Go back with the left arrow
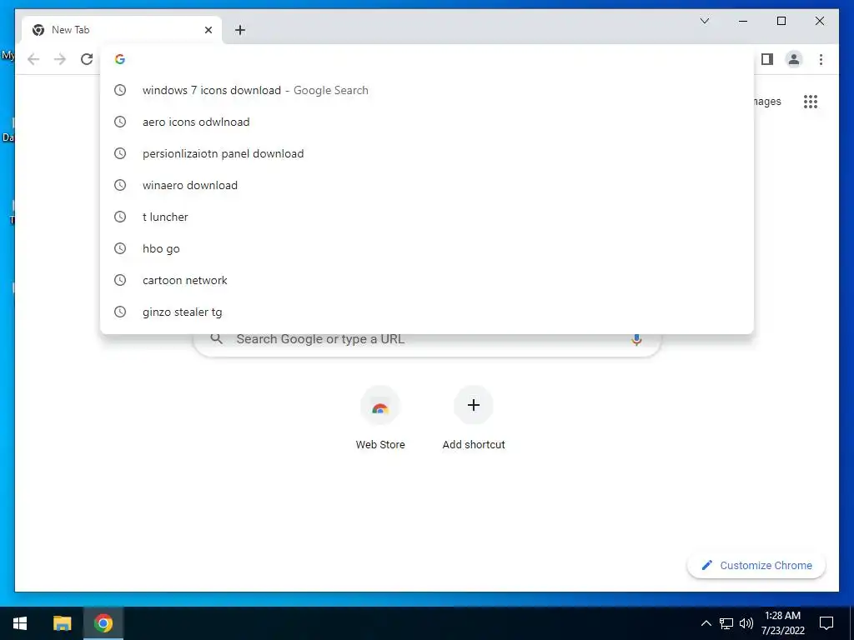Image resolution: width=854 pixels, height=640 pixels. pyautogui.click(x=33, y=59)
